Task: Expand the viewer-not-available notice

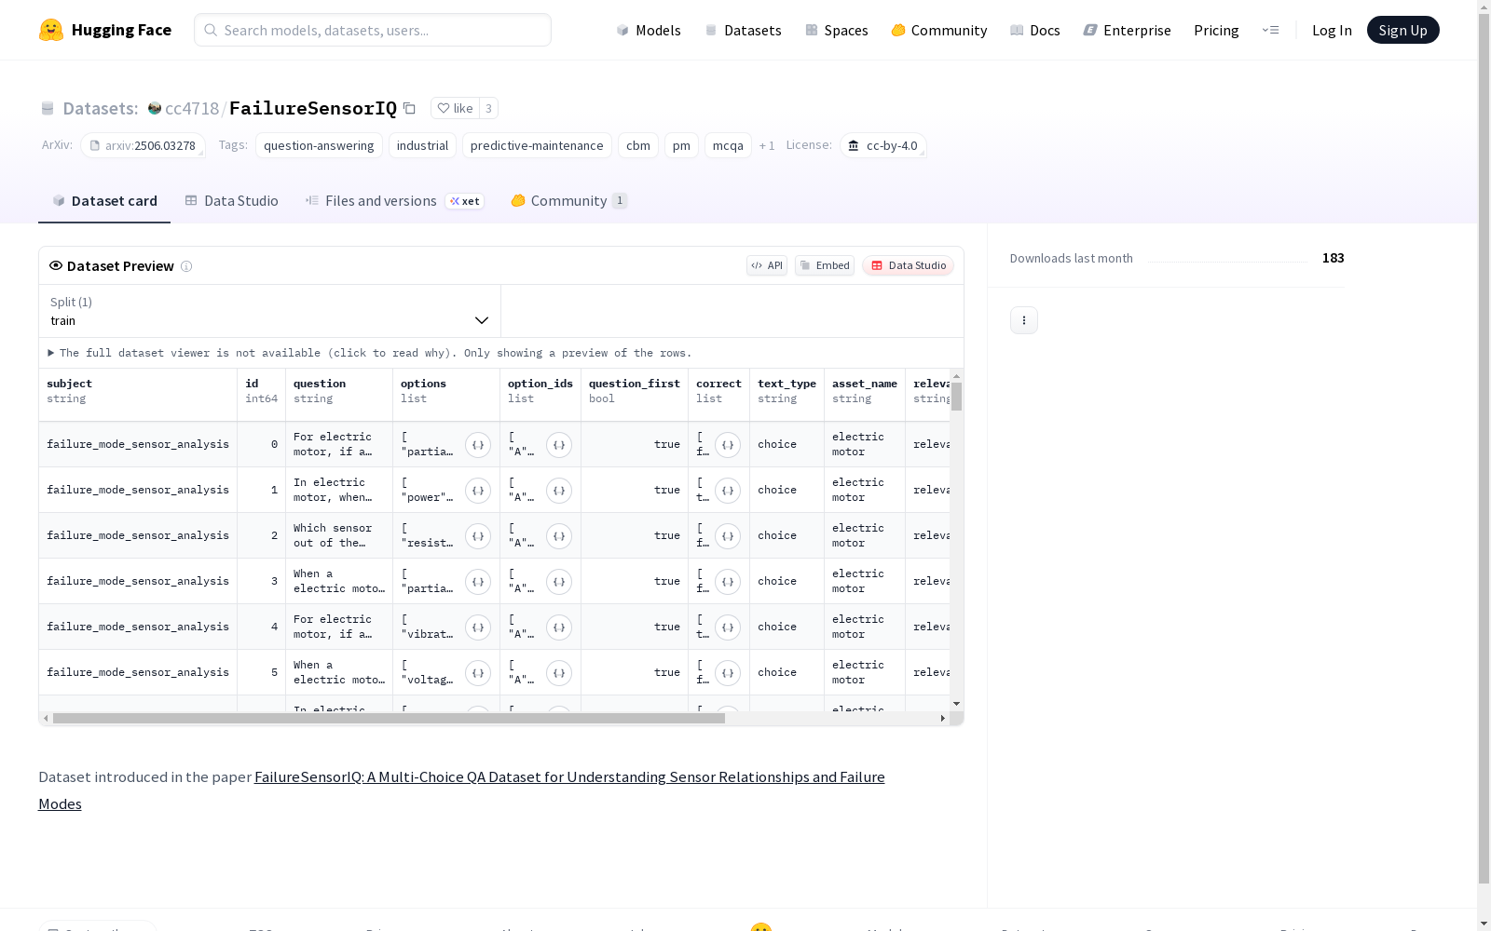Action: [x=370, y=353]
